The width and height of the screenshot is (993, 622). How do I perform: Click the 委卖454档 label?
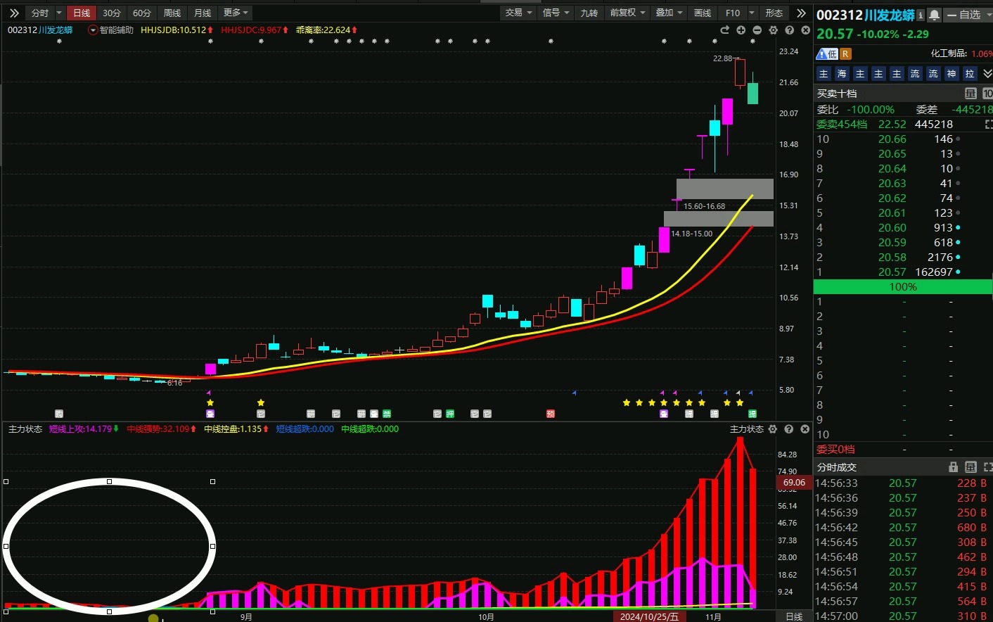point(842,125)
